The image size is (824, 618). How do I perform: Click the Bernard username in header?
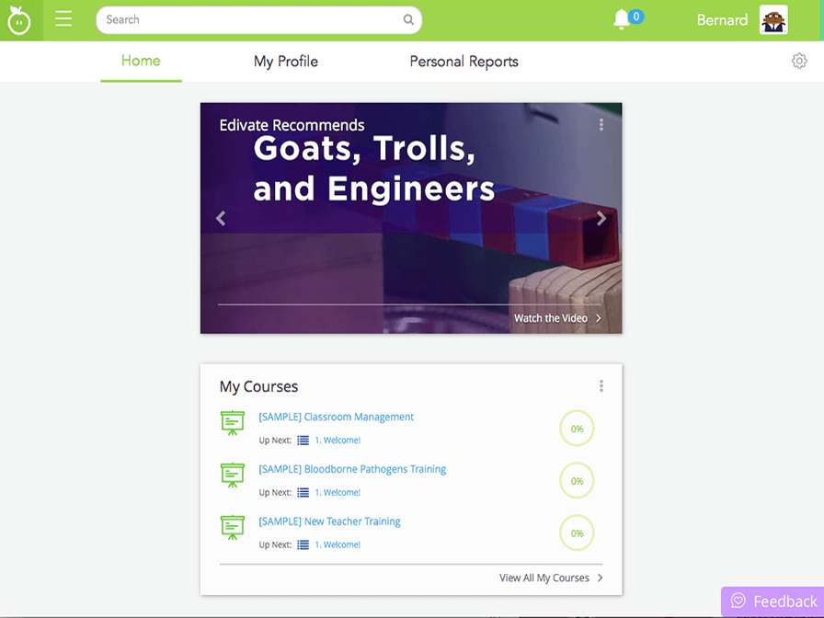[722, 20]
